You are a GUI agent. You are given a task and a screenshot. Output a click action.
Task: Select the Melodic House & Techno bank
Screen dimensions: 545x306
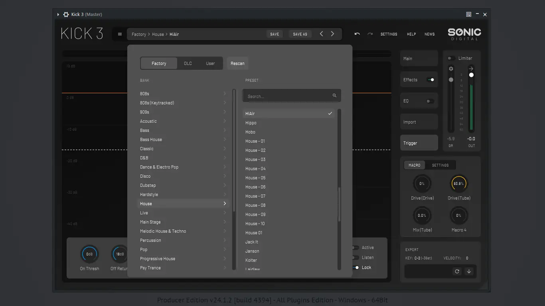[x=184, y=231]
